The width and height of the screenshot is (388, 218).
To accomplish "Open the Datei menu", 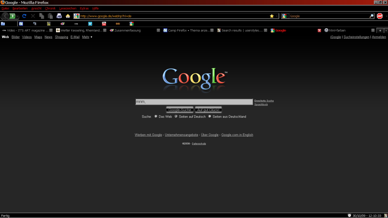I will tap(5, 8).
